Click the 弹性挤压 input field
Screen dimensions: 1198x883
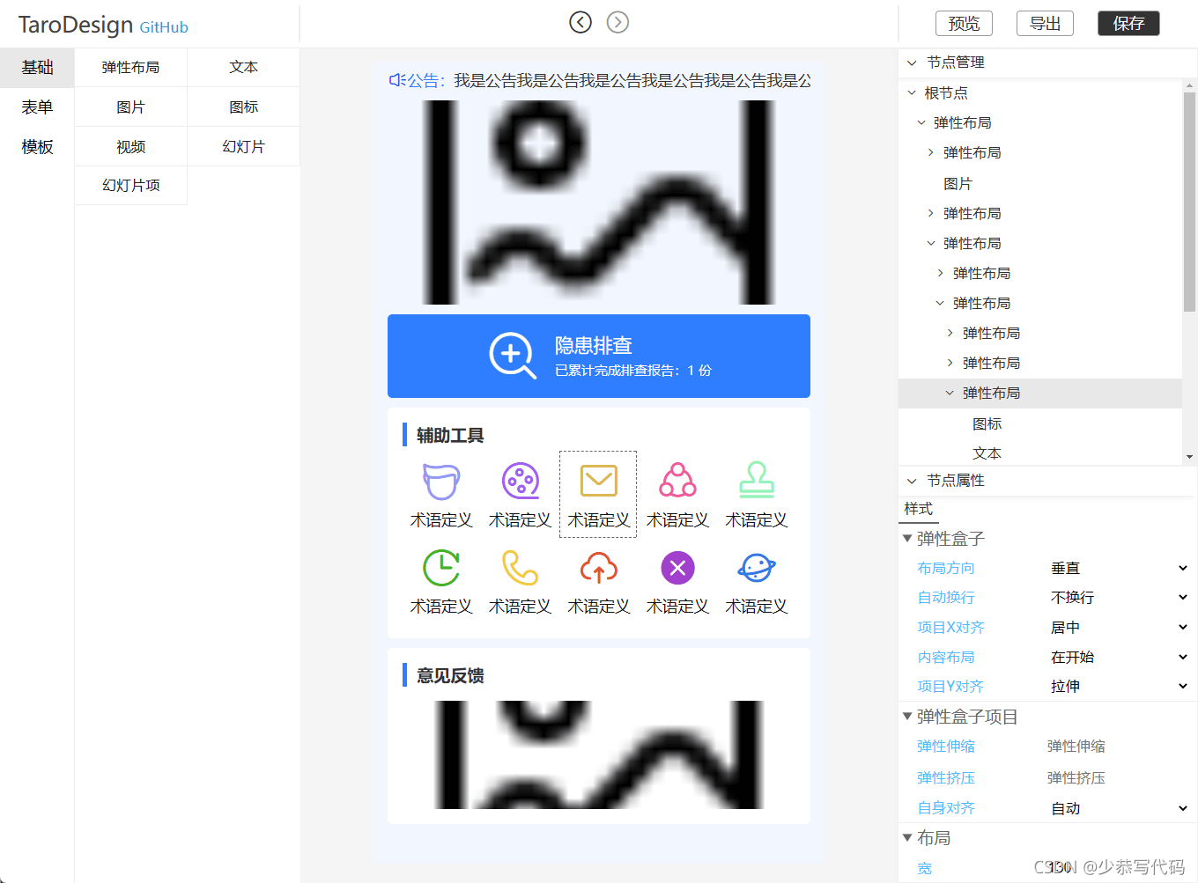pyautogui.click(x=1119, y=778)
